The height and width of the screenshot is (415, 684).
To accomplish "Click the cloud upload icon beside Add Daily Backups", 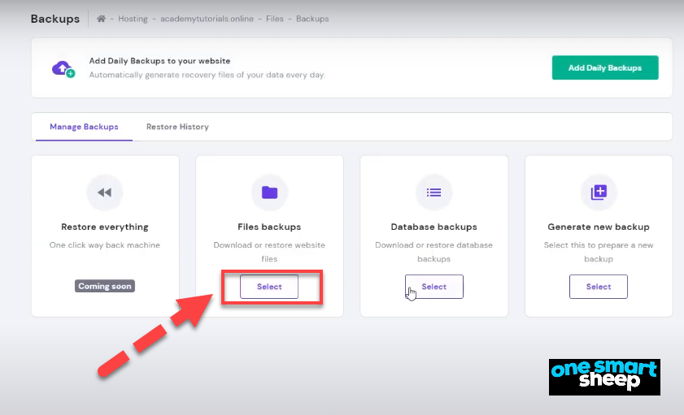I will pyautogui.click(x=63, y=68).
